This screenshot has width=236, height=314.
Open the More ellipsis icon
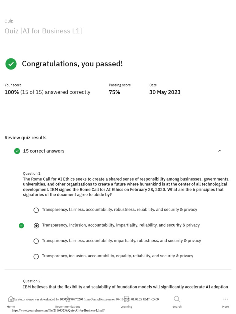225,299
